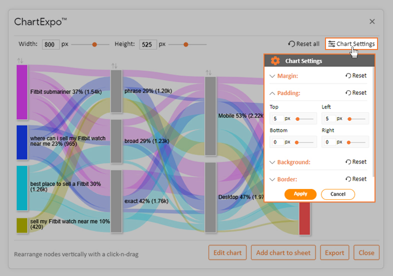Click the Bottom padding input field
Viewport: 393px width, 276px height.
pos(277,142)
